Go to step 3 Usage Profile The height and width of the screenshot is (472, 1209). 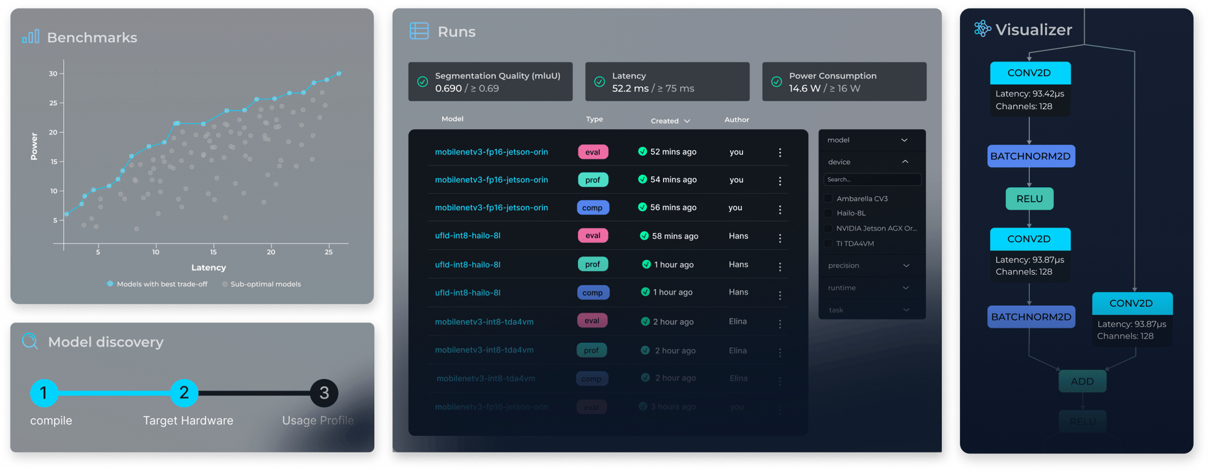coord(324,393)
